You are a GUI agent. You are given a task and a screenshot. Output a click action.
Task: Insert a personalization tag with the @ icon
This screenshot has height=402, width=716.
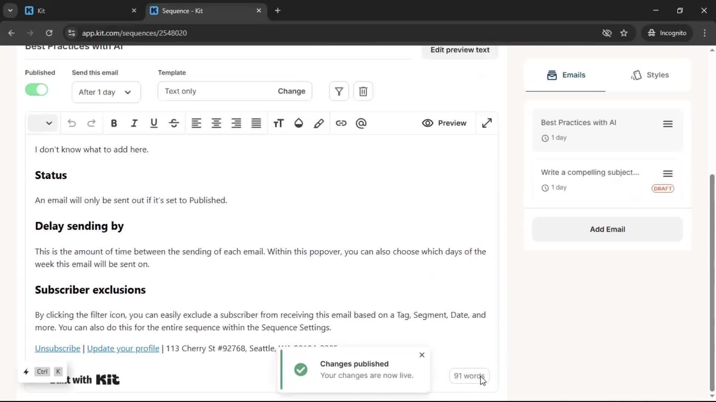[361, 123]
